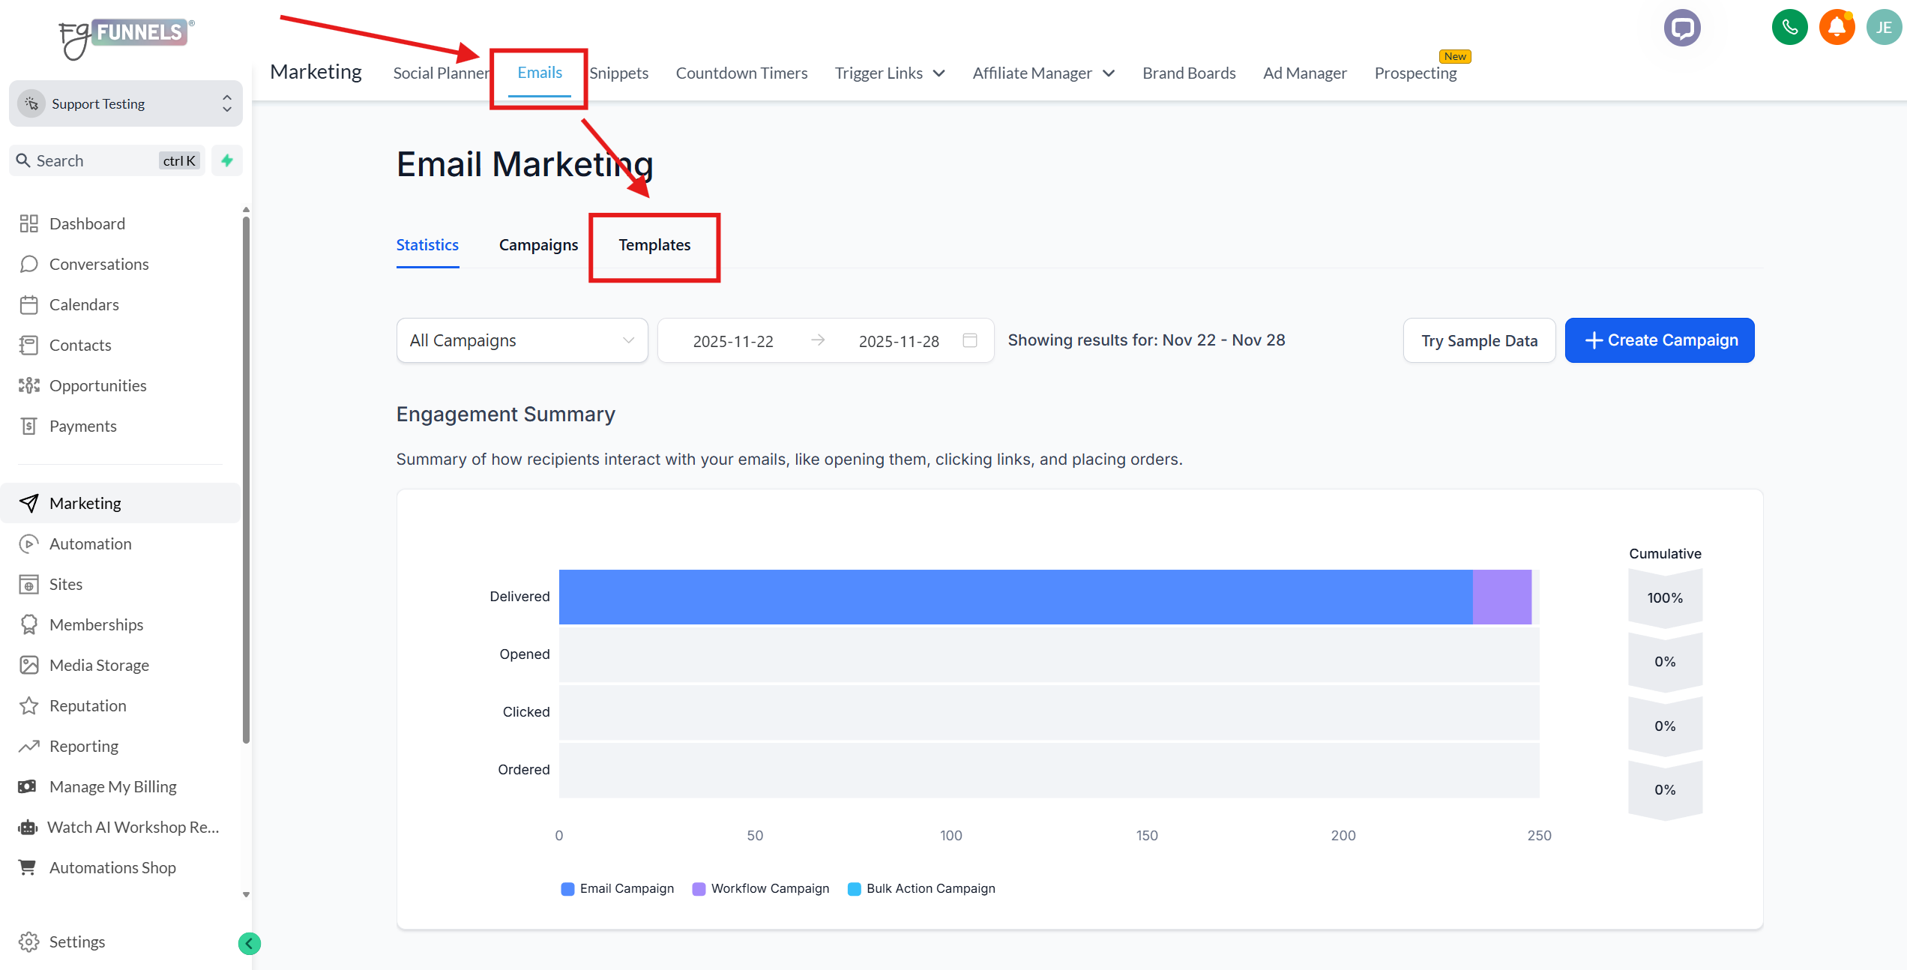Image resolution: width=1907 pixels, height=970 pixels.
Task: Click the JE profile avatar
Action: [1883, 28]
